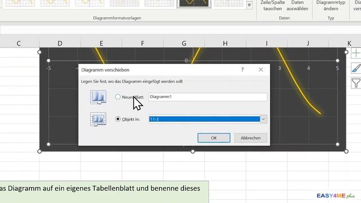
Task: Select column header I
Action: coord(267,43)
